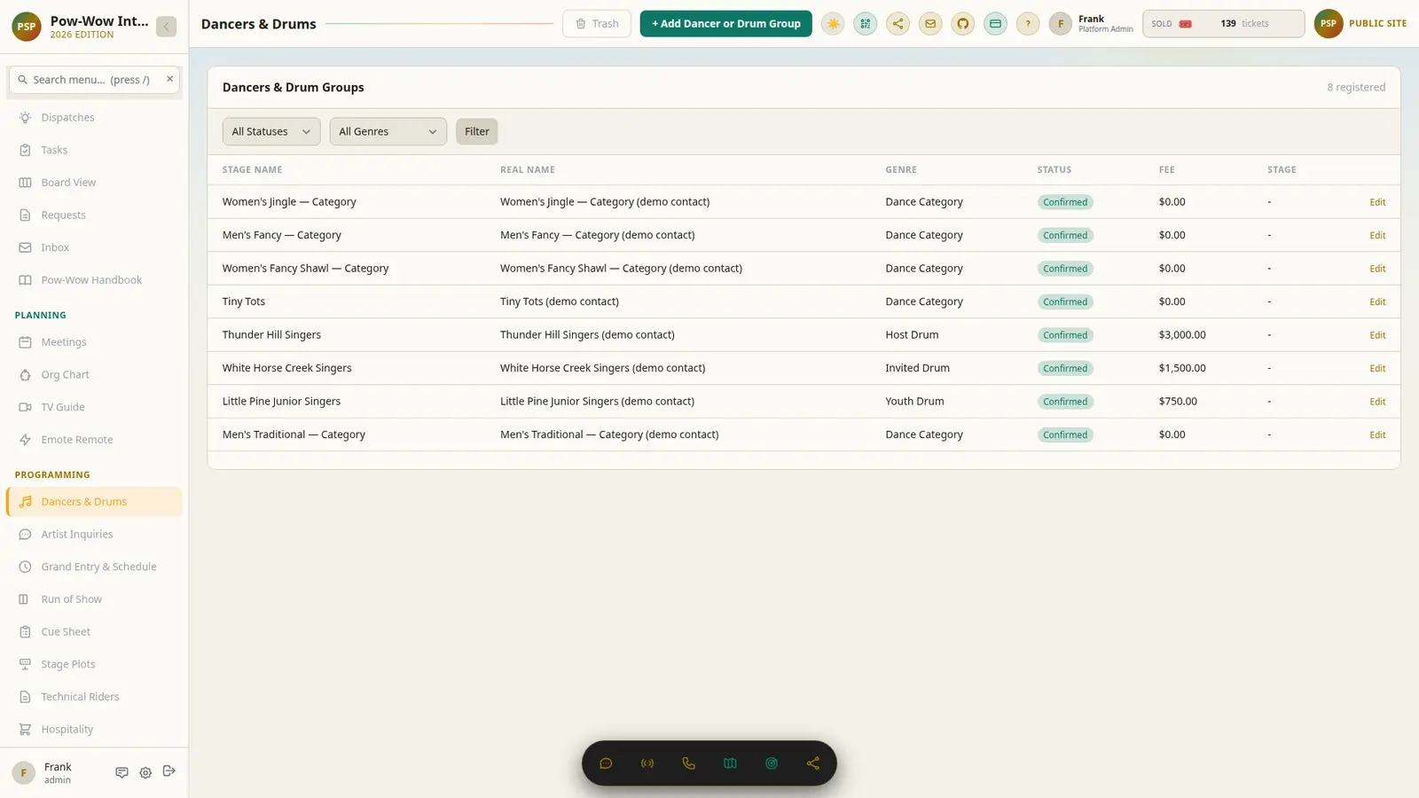Click the 8 registered count label
Viewport: 1419px width, 798px height.
tap(1356, 87)
